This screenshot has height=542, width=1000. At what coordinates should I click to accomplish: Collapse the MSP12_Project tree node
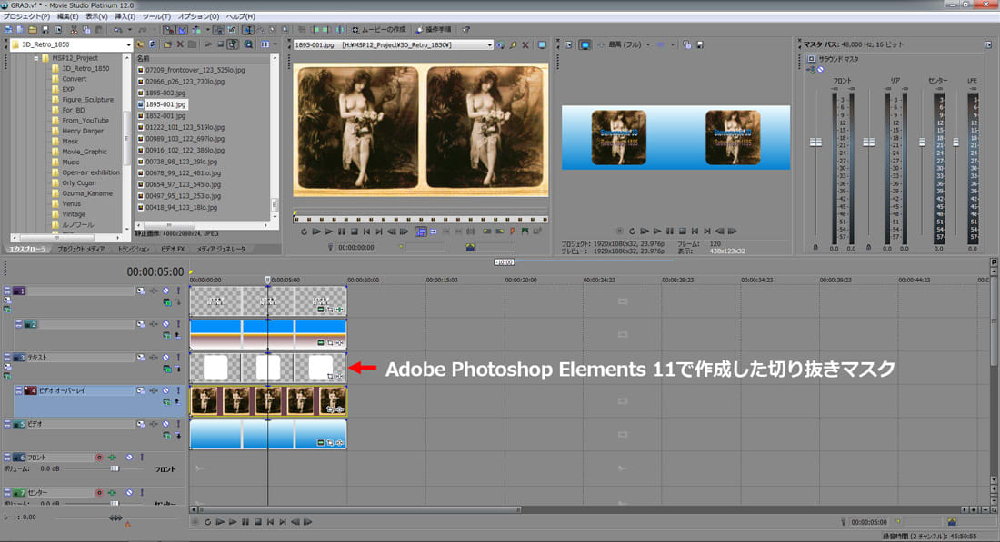point(35,58)
